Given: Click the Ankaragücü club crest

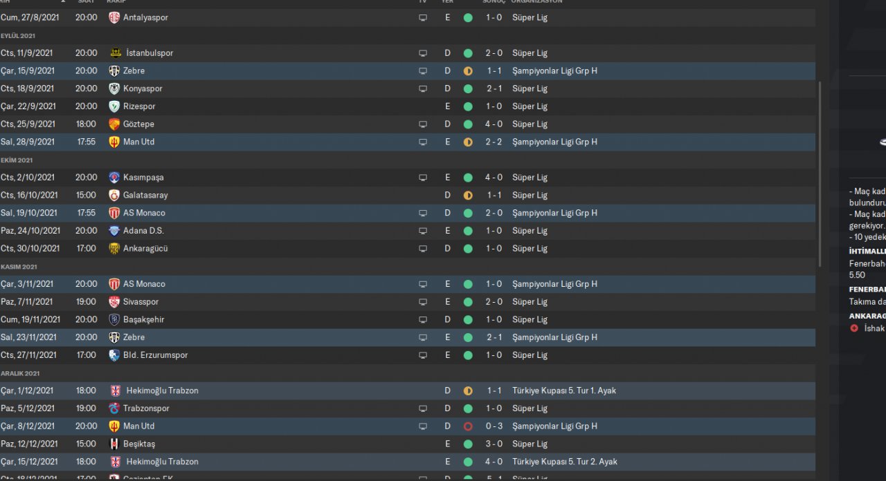Looking at the screenshot, I should 114,249.
